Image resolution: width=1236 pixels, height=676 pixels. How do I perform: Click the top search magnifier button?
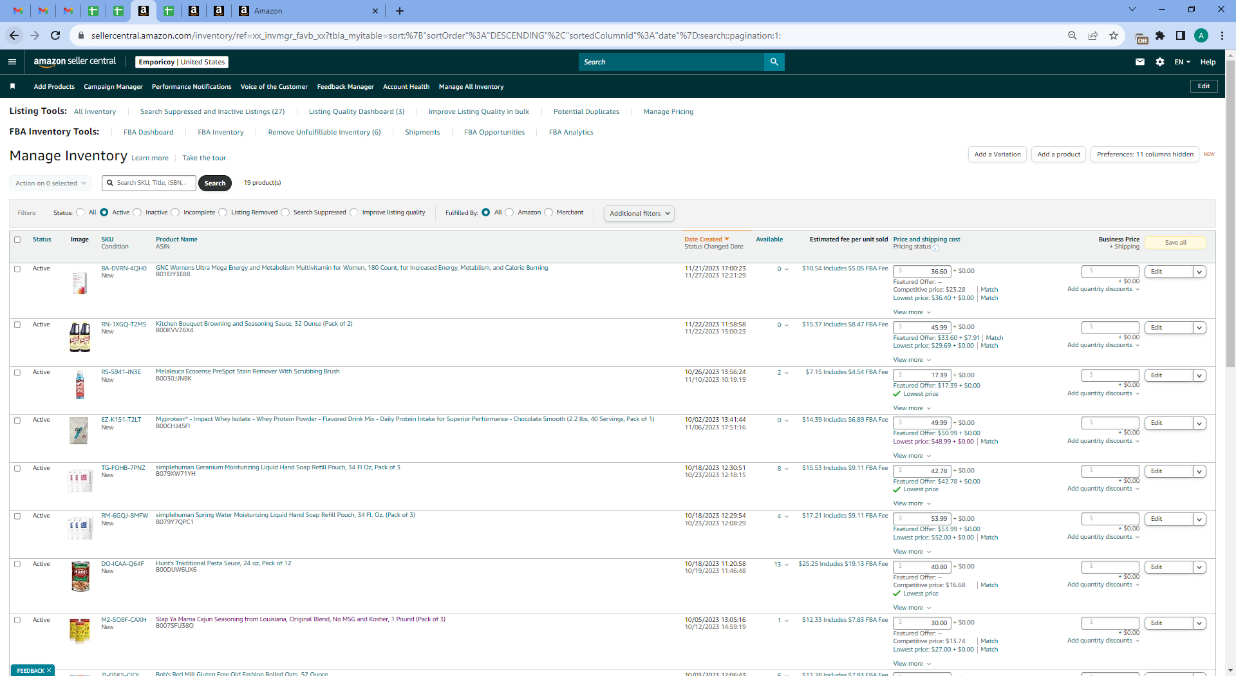(x=774, y=62)
